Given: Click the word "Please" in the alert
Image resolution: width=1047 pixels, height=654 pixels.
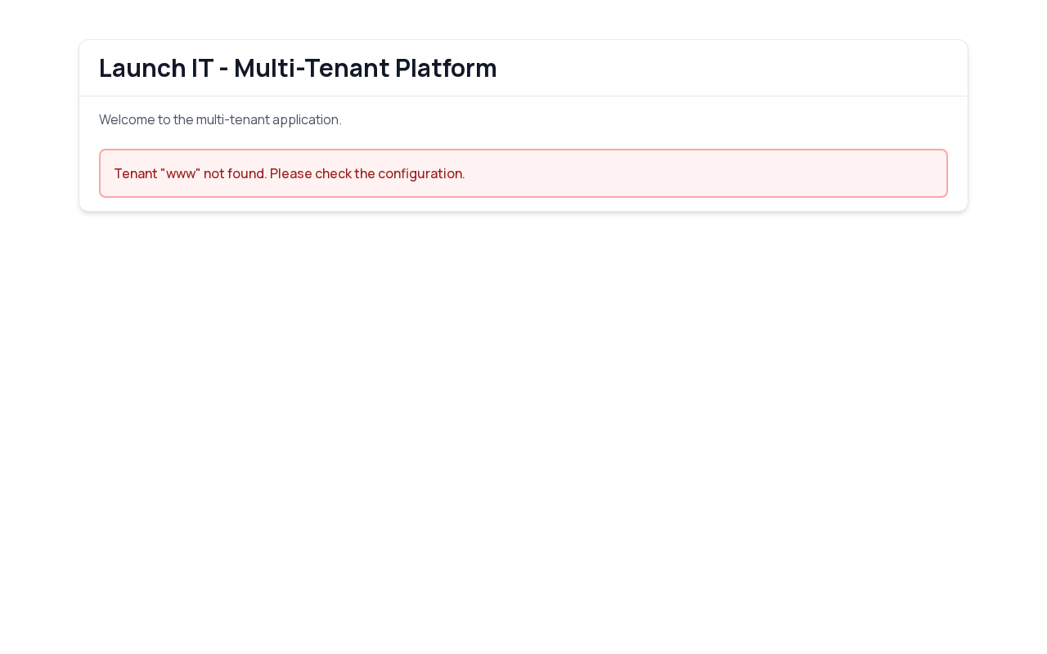Looking at the screenshot, I should [290, 173].
